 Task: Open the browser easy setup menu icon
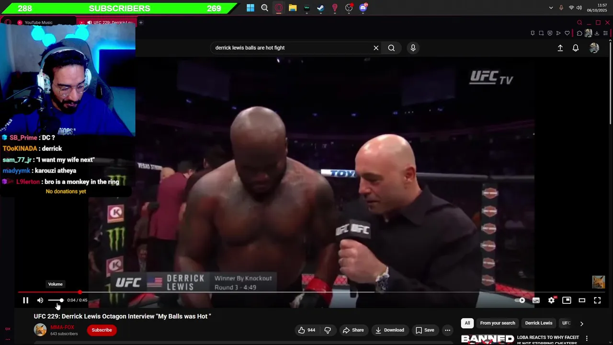point(605,33)
